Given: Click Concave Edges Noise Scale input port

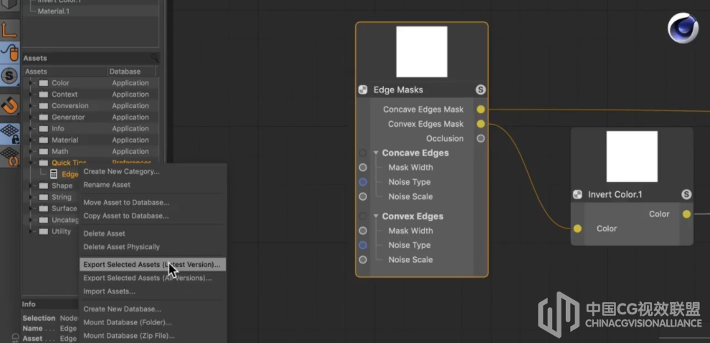Looking at the screenshot, I should 363,197.
